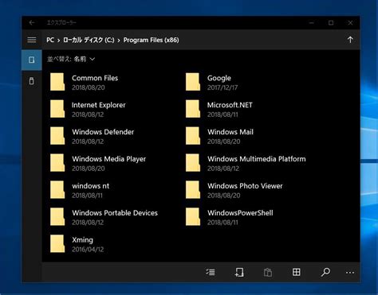Navigate up one folder level
The height and width of the screenshot is (295, 378).
(350, 40)
